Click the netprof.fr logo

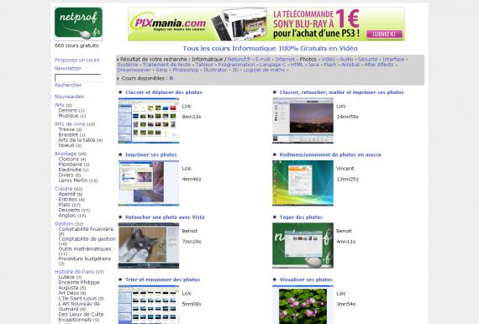pos(78,24)
